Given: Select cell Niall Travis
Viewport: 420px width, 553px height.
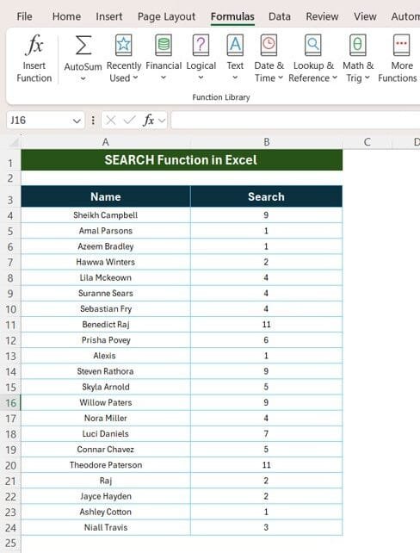Looking at the screenshot, I should click(106, 528).
